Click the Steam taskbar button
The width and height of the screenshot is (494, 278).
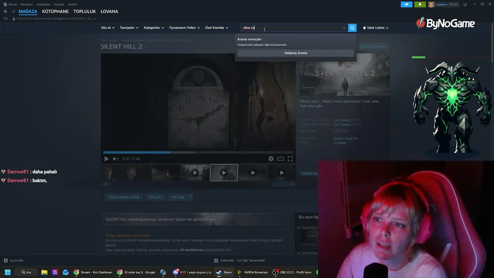224,272
